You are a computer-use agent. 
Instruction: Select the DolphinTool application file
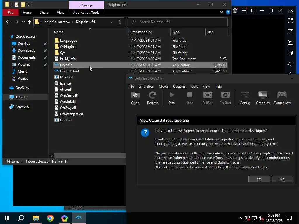click(x=140, y=71)
